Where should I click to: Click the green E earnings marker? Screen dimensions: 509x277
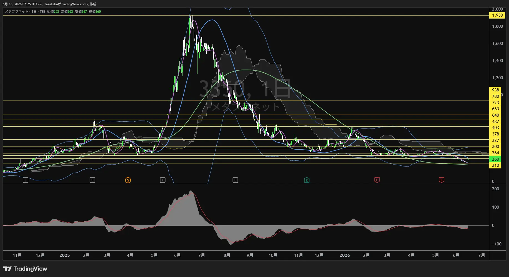[307, 180]
